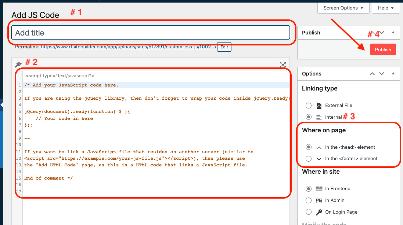The height and width of the screenshot is (225, 403).
Task: Move the Options panel up
Action: tap(372, 74)
